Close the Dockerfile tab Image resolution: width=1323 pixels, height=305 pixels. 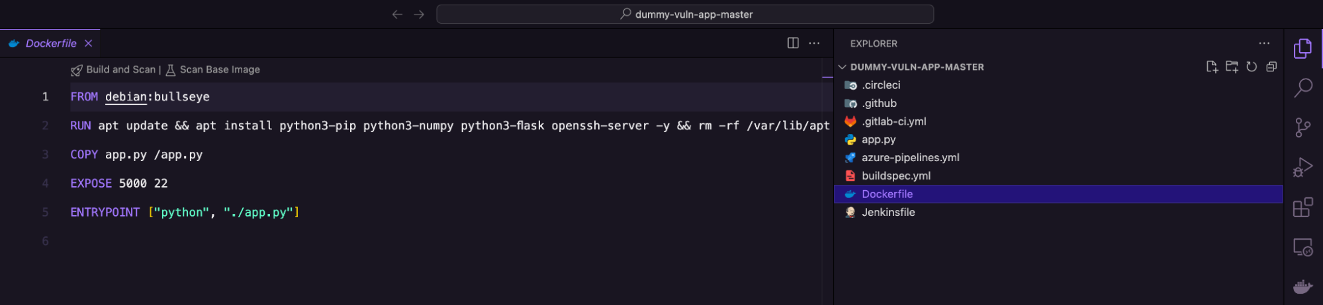[88, 43]
